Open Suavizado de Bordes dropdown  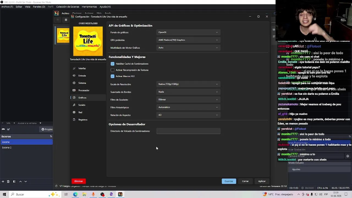pyautogui.click(x=188, y=92)
